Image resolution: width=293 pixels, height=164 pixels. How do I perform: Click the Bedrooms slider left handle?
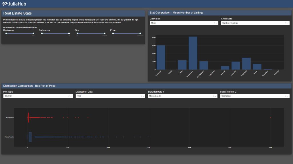tap(6, 33)
